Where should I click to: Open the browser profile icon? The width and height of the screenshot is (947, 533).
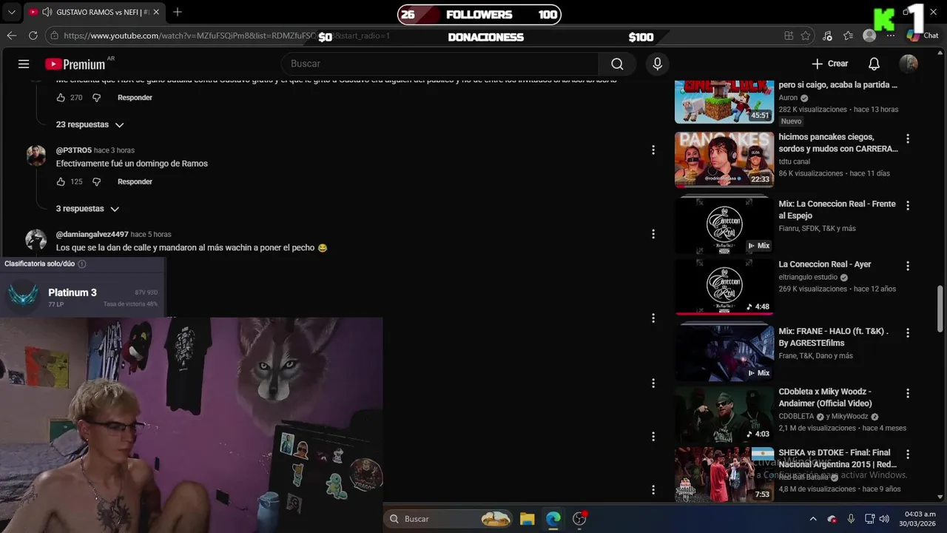pyautogui.click(x=869, y=36)
